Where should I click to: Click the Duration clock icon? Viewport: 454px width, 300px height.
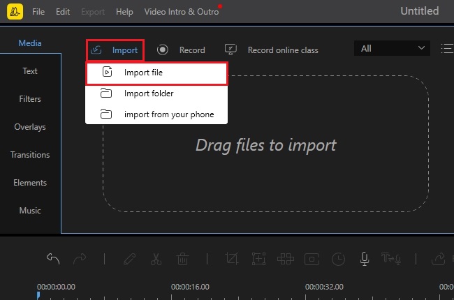click(x=338, y=259)
